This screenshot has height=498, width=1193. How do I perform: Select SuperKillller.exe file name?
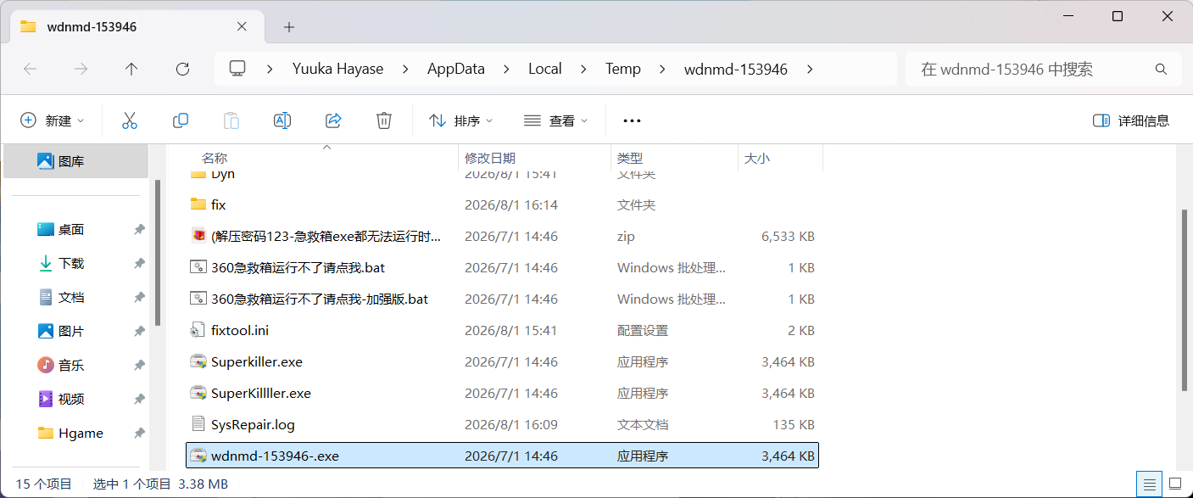click(261, 393)
